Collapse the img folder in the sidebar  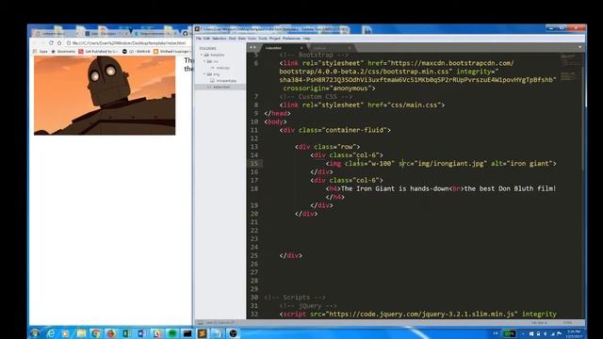click(204, 74)
